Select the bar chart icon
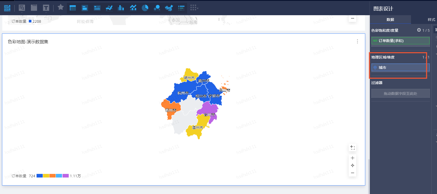This screenshot has height=194, width=437. click(x=121, y=8)
